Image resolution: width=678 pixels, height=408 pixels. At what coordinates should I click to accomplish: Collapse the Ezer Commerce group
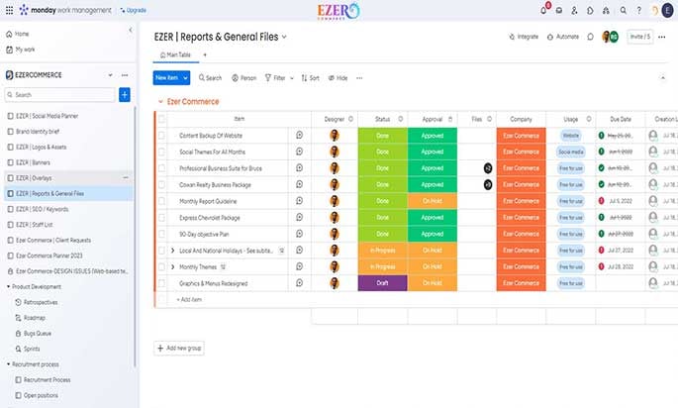tap(160, 102)
